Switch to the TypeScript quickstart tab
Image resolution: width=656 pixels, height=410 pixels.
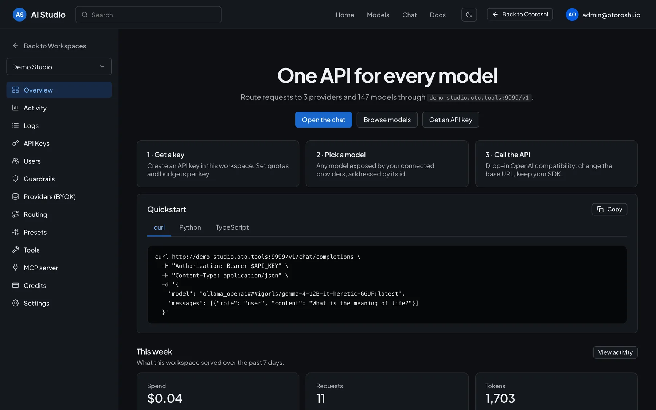tap(232, 227)
